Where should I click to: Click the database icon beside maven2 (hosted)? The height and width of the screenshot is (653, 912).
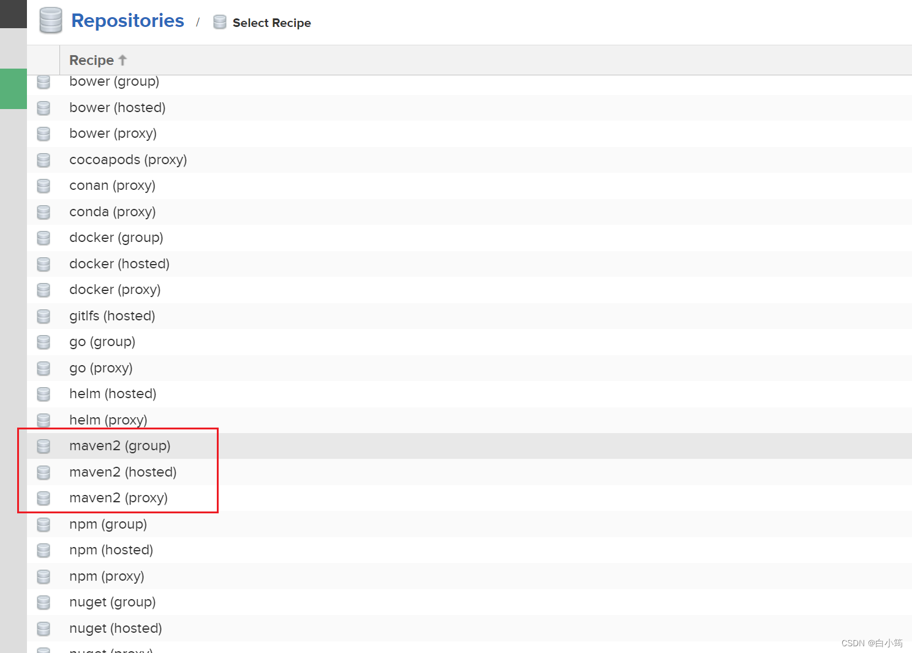point(43,473)
